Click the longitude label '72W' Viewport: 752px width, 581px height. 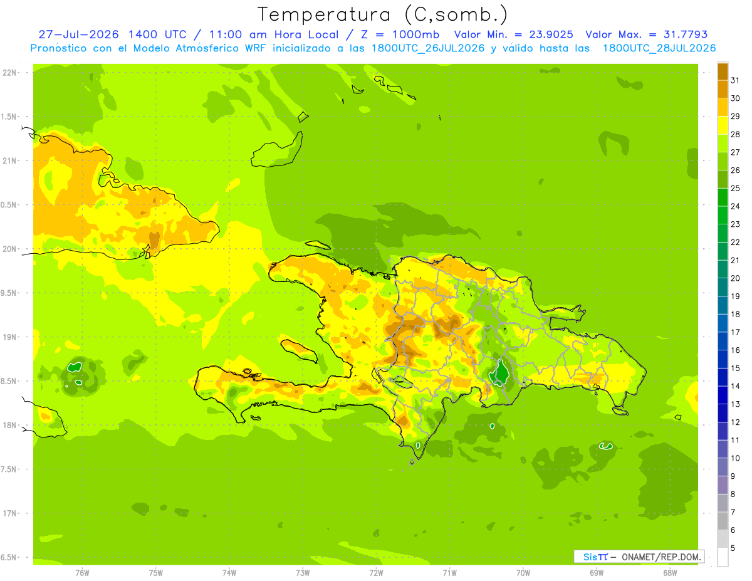click(376, 573)
